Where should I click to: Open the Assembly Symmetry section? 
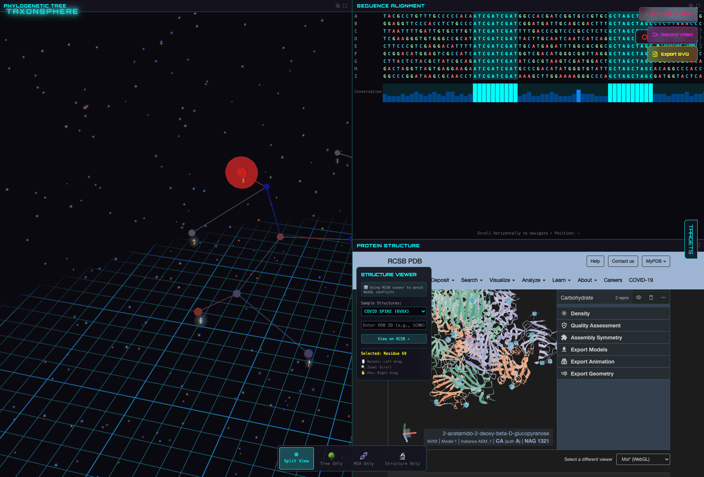click(x=613, y=338)
